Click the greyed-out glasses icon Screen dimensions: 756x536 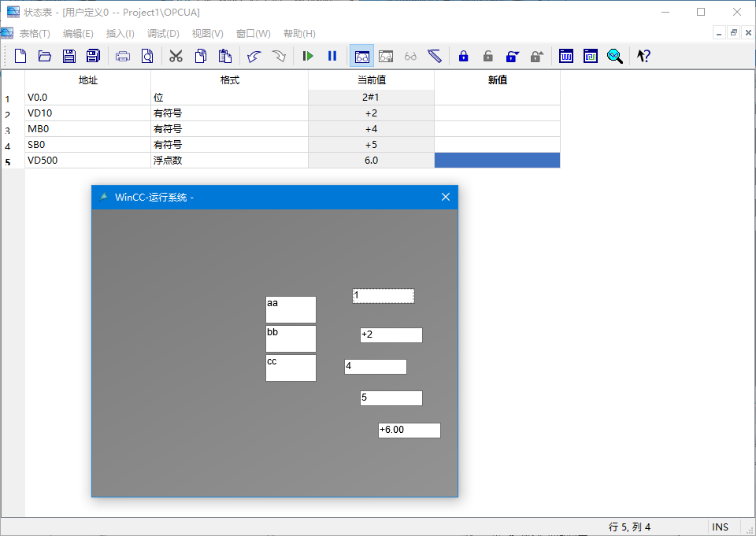tap(410, 56)
